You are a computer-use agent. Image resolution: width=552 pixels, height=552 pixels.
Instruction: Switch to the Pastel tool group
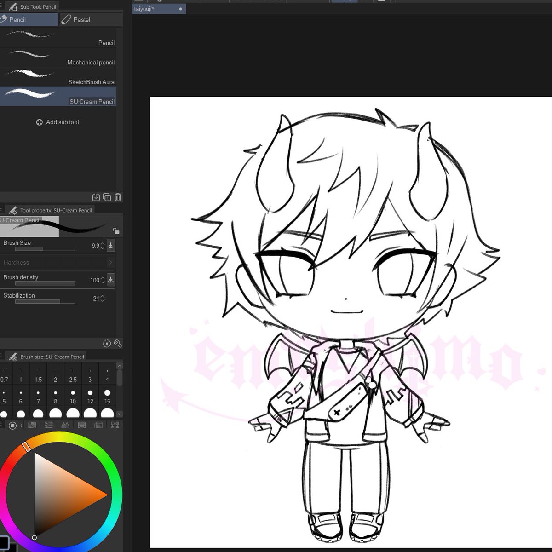(x=91, y=19)
